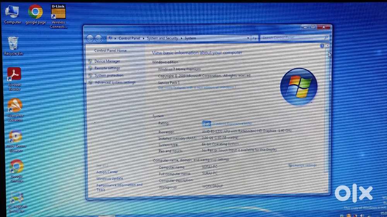Click the window's vertical scrollbar
The image size is (387, 217).
tap(328, 116)
